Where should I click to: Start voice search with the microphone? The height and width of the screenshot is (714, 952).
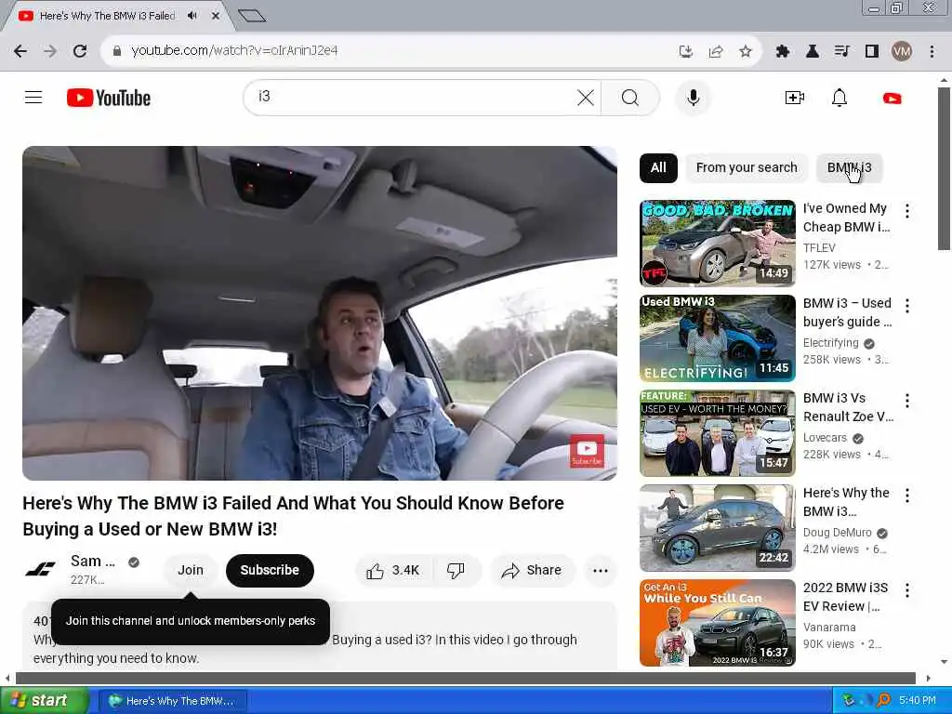coord(693,97)
